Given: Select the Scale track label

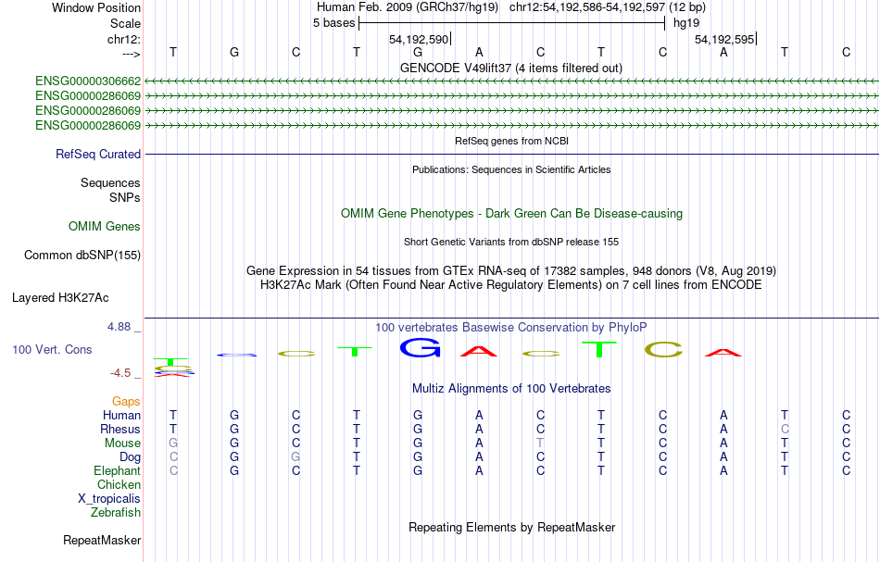Looking at the screenshot, I should 125,23.
